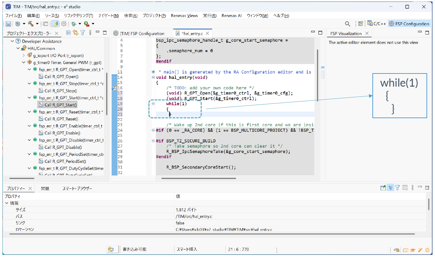435x258 pixels.
Task: Close the hal_entry.c editor tab
Action: 207,34
